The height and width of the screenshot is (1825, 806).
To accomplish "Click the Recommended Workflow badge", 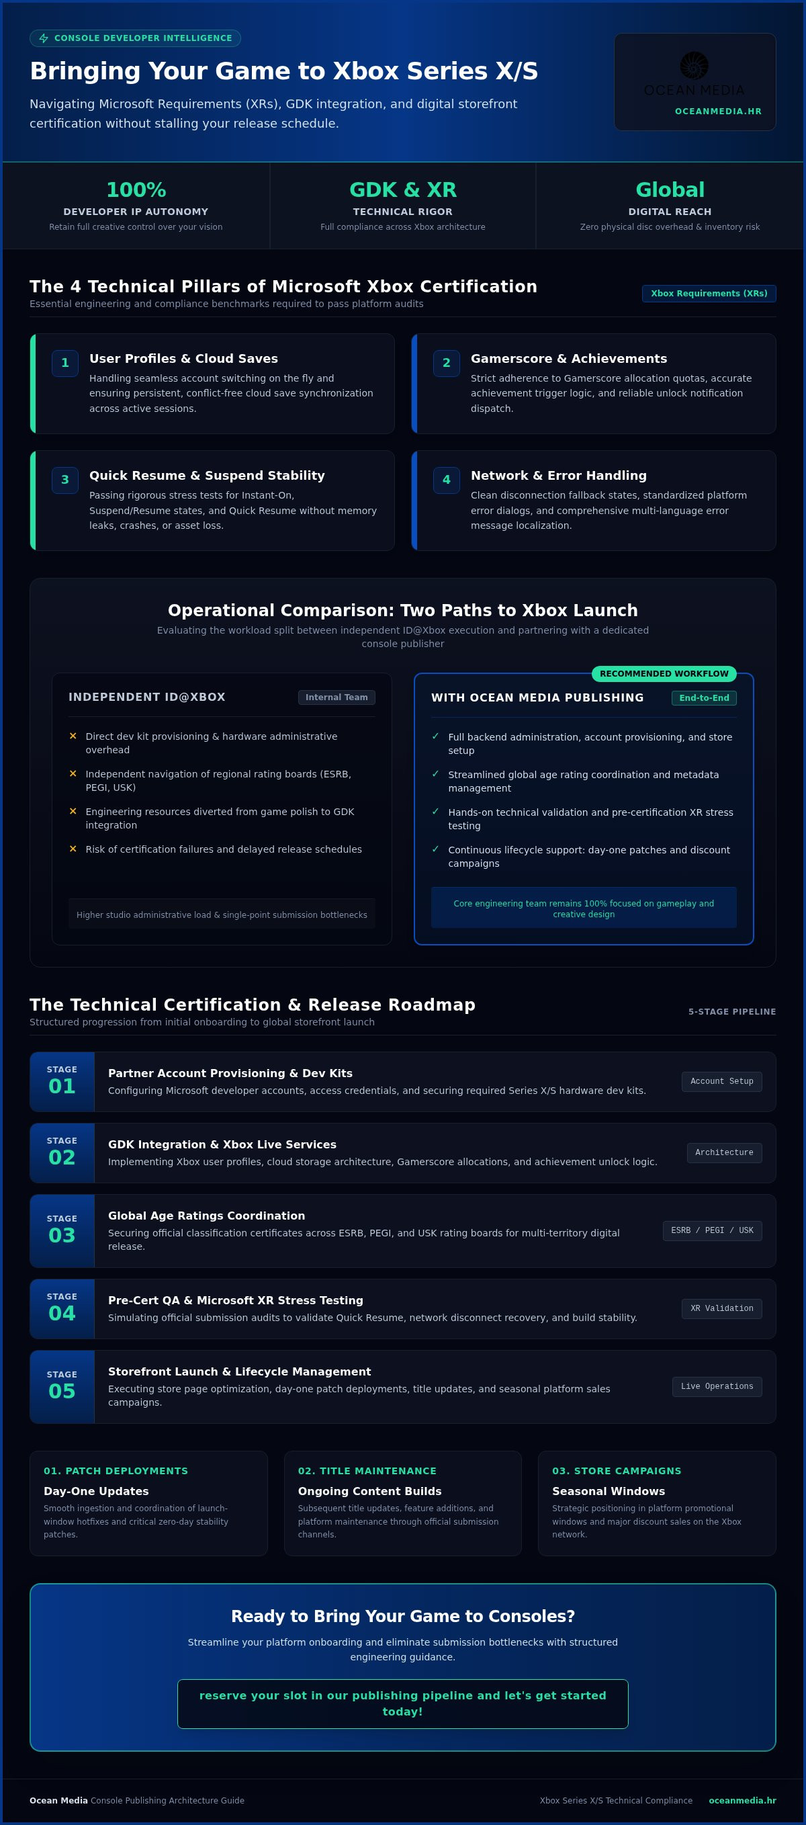I will (664, 674).
